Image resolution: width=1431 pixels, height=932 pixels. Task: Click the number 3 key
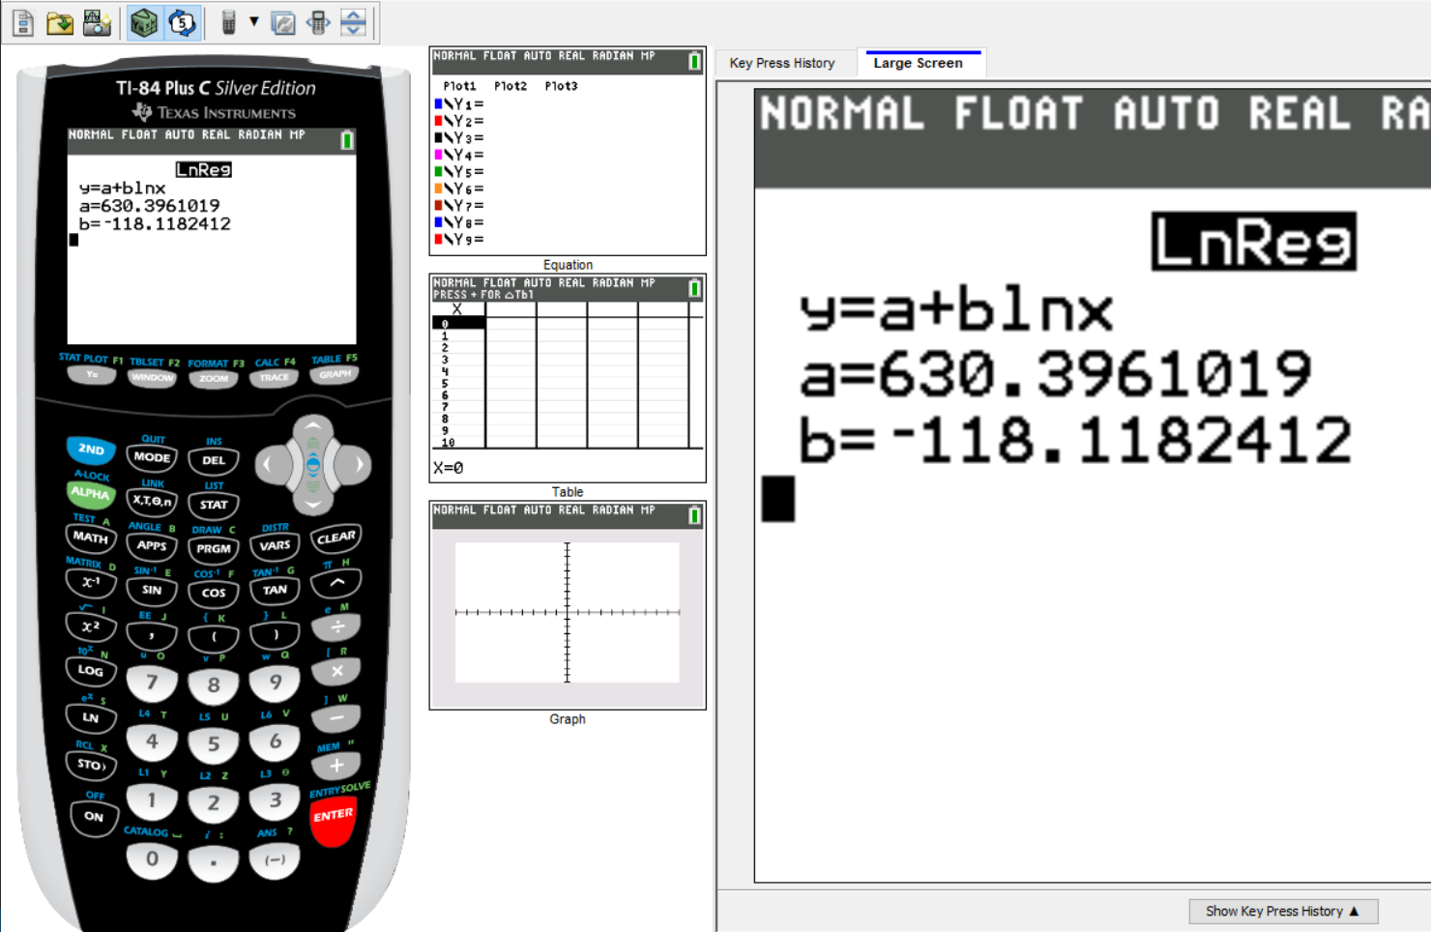[x=275, y=801]
